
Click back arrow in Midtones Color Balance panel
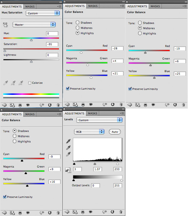coord(129,105)
